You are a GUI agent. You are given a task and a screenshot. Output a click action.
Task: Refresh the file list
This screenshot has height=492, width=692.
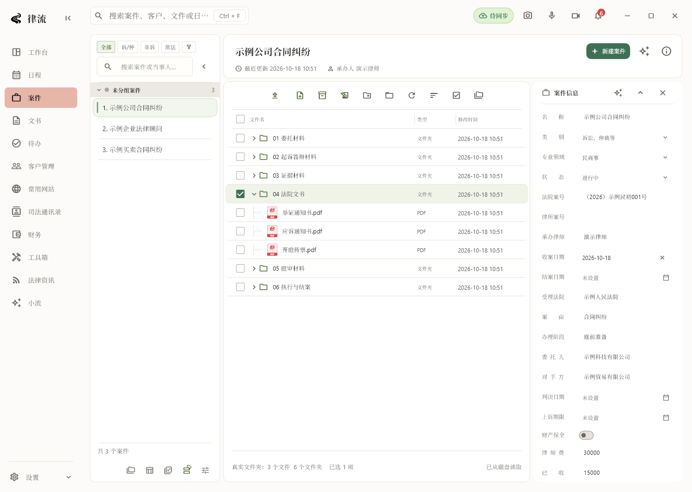412,95
